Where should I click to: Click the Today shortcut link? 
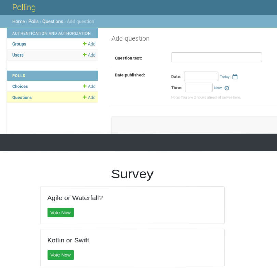225,77
